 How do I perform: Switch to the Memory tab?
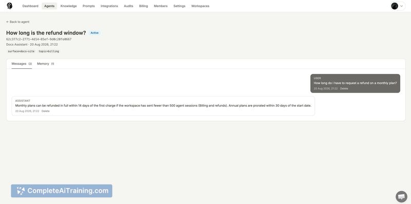point(45,64)
